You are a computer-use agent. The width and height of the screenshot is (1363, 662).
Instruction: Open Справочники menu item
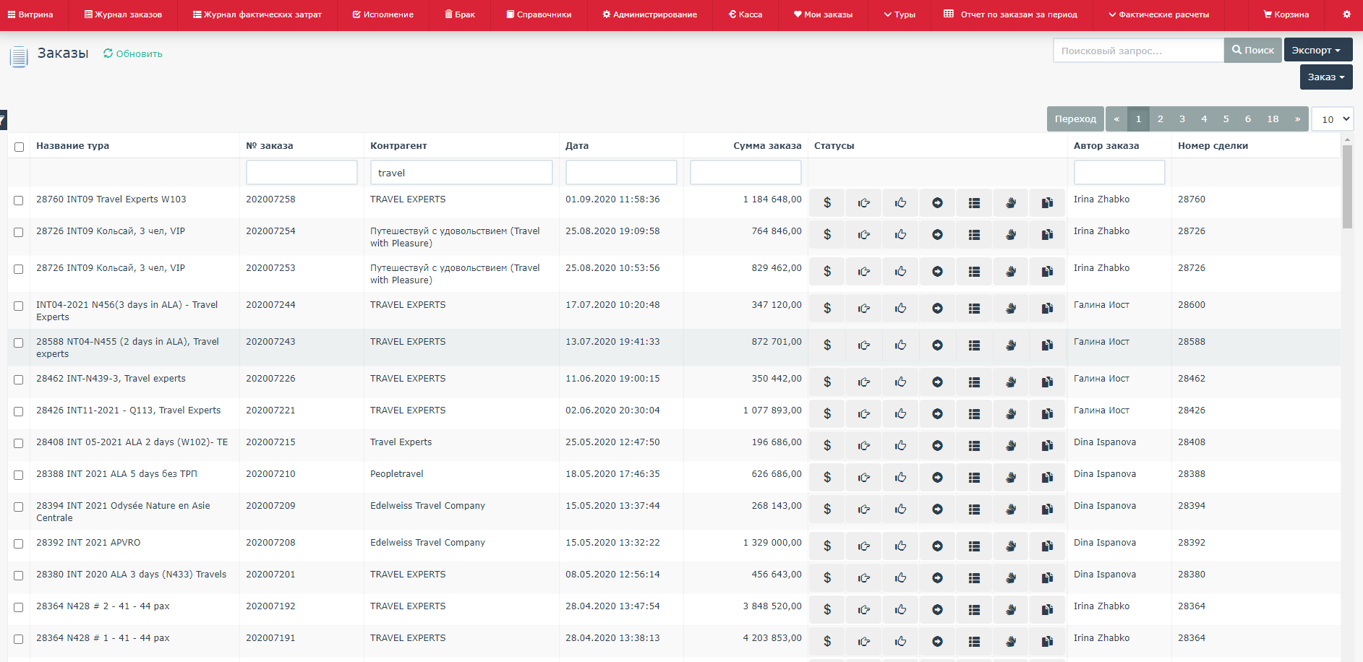point(539,14)
